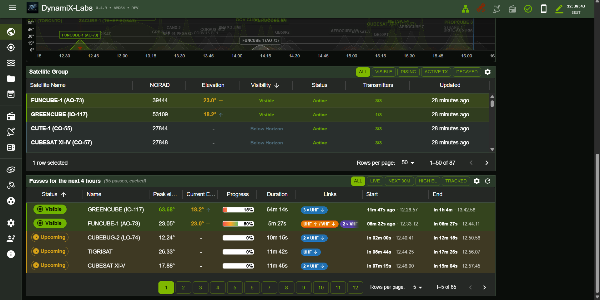Image resolution: width=600 pixels, height=300 pixels.
Task: Open the settings gear in sidebar
Action: (11, 223)
